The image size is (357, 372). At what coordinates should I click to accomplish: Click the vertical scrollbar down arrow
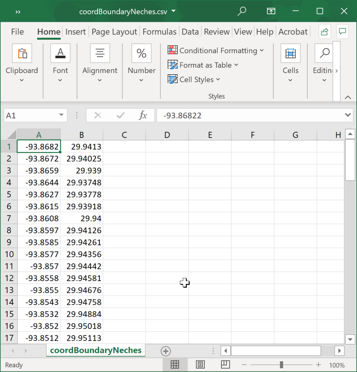click(x=350, y=339)
